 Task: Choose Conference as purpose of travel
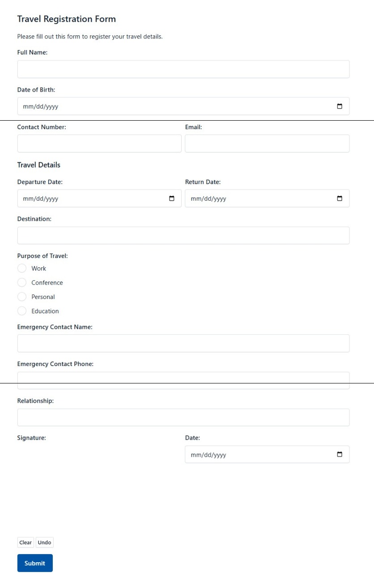[x=22, y=282]
